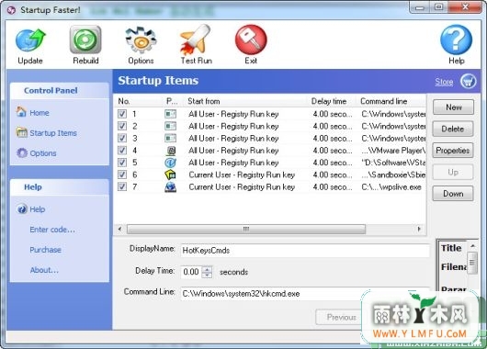Screen dimensions: 487x349
Task: Open Properties of selected item
Action: pos(453,151)
